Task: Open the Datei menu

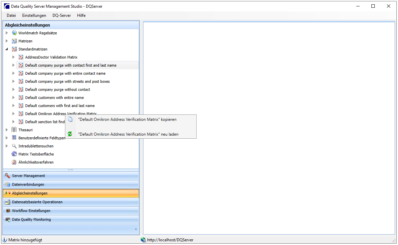Action: (11, 15)
